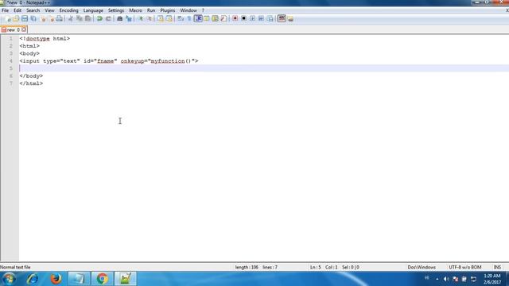The width and height of the screenshot is (509, 286).
Task: Click the Copy toolbar icon
Action: 80,19
